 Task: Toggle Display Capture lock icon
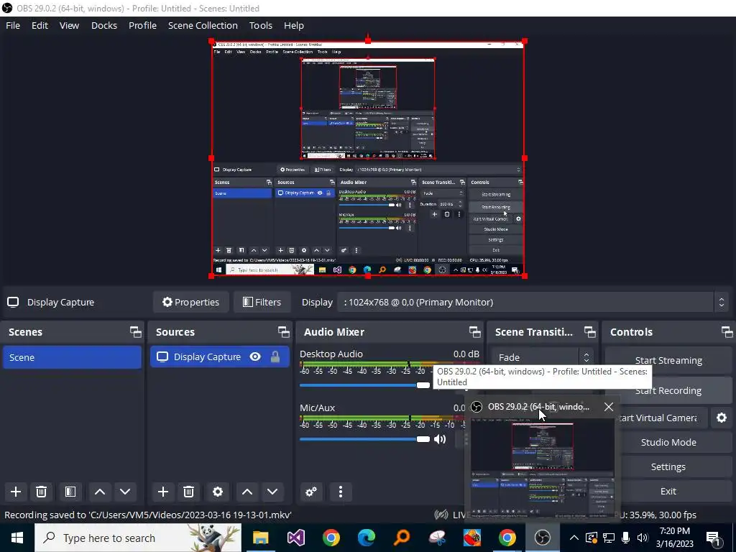[x=275, y=356]
